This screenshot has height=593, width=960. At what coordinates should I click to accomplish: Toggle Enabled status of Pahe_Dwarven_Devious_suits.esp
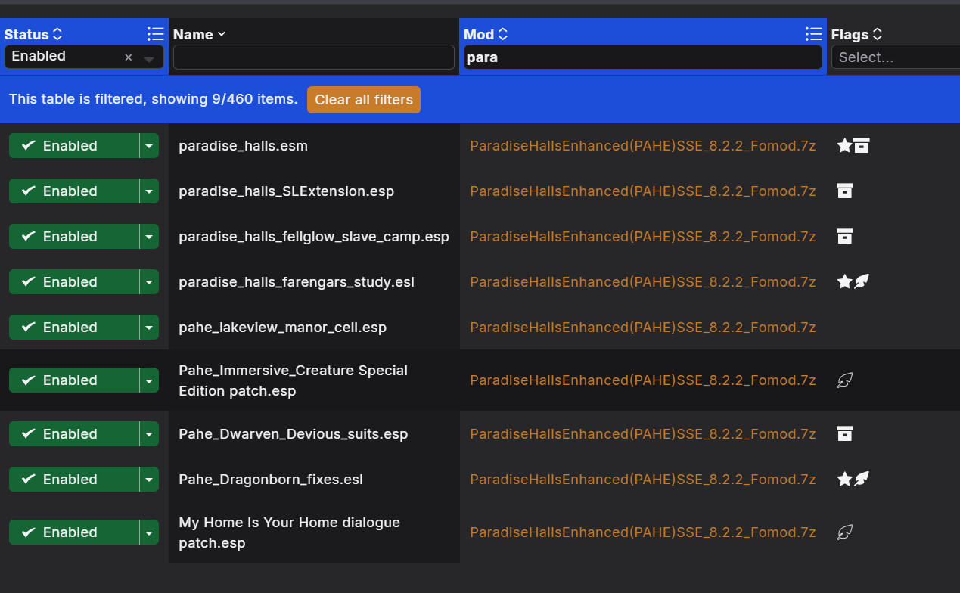tap(73, 434)
